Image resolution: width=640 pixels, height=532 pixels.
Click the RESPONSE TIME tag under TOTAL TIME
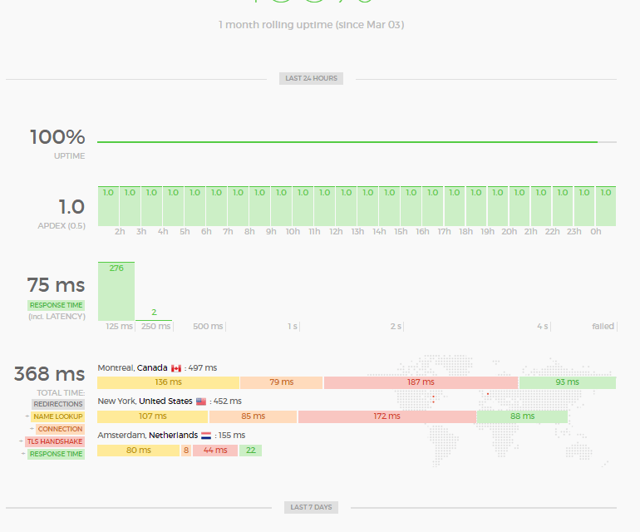point(56,454)
